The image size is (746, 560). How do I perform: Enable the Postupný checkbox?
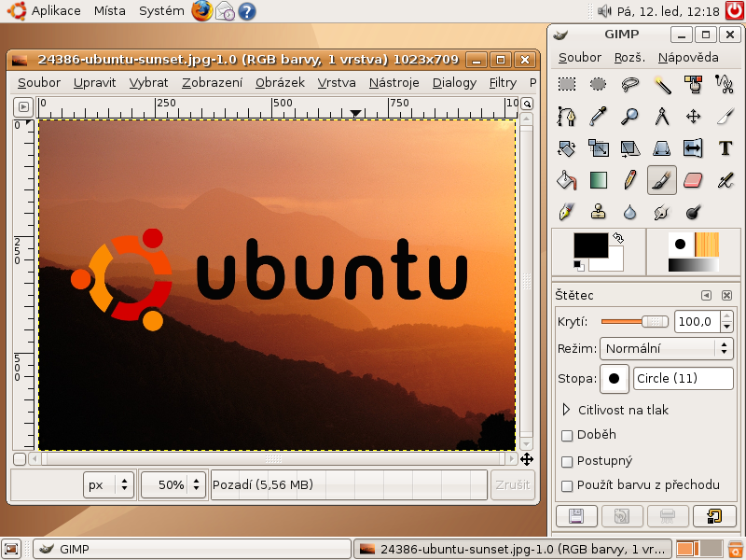[567, 461]
